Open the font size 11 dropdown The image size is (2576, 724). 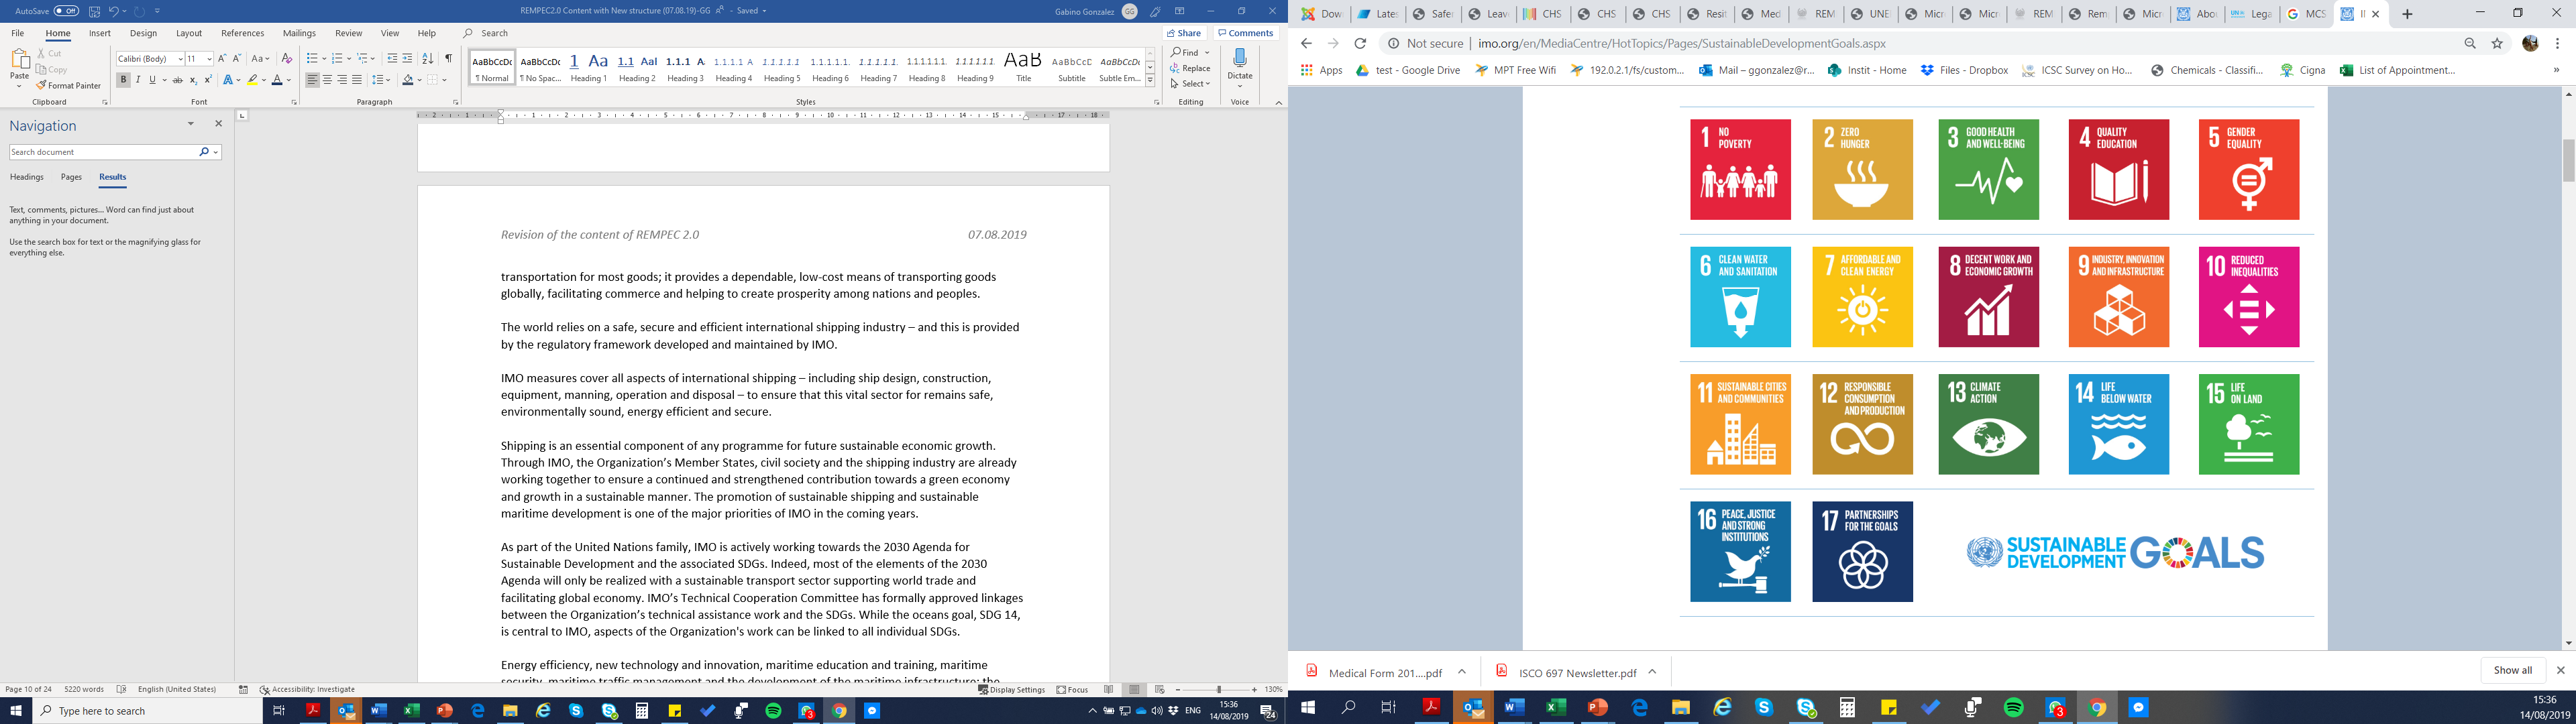[209, 59]
